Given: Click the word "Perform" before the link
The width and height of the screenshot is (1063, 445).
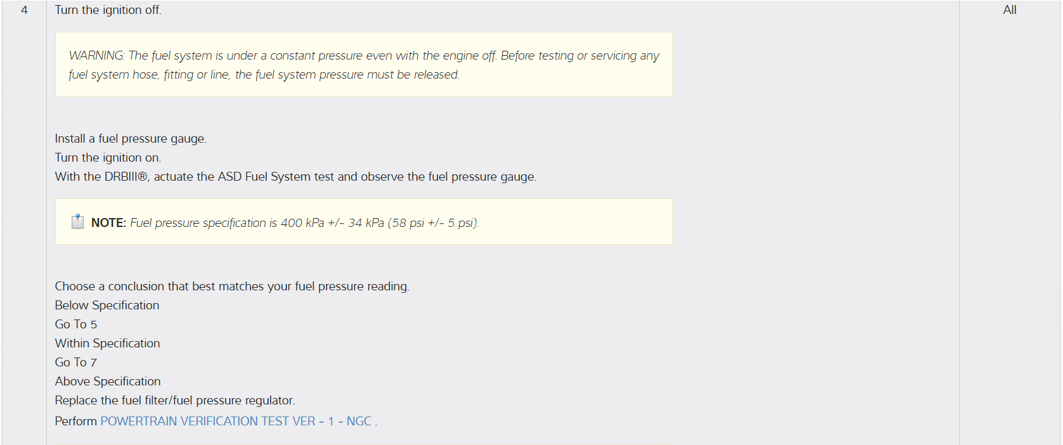Looking at the screenshot, I should pyautogui.click(x=75, y=422).
